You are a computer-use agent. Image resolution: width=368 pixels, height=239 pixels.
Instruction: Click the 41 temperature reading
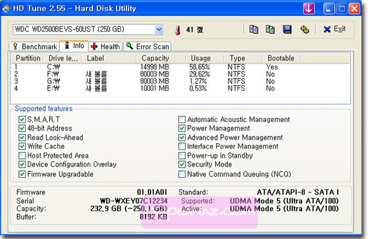[x=190, y=30]
